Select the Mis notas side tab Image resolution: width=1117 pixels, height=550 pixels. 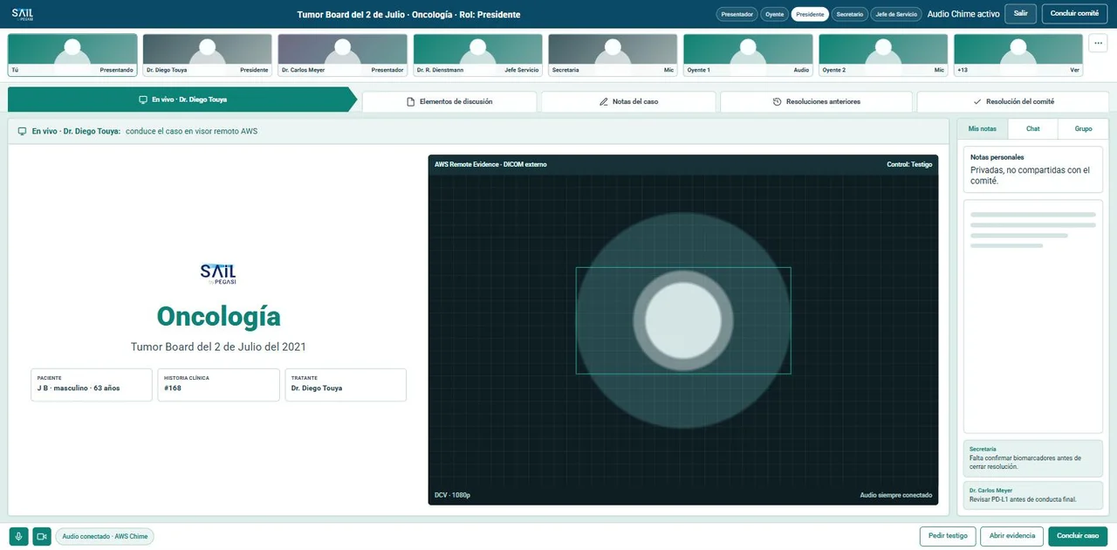pyautogui.click(x=983, y=128)
